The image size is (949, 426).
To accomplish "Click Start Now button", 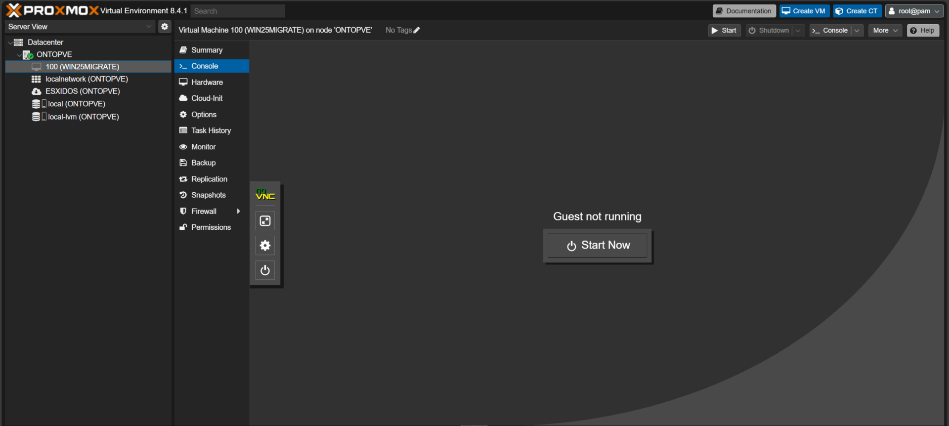I will point(598,246).
